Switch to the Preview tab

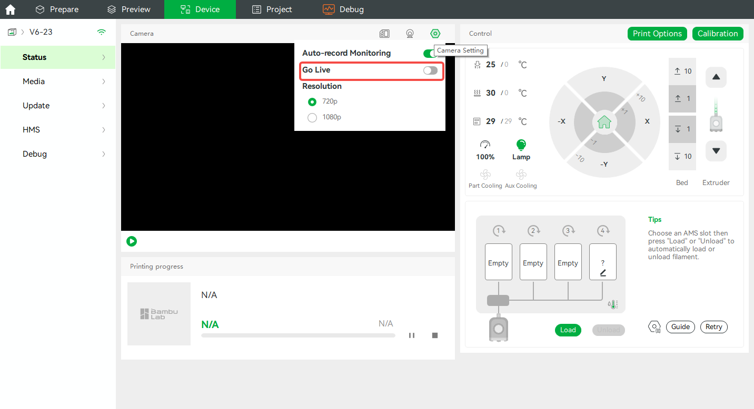click(x=128, y=9)
